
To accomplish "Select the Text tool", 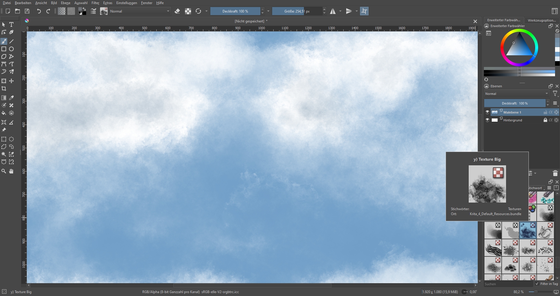I will [11, 24].
